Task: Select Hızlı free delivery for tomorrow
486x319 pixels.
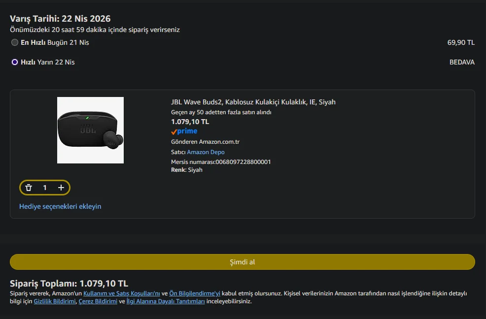Action: [15, 62]
